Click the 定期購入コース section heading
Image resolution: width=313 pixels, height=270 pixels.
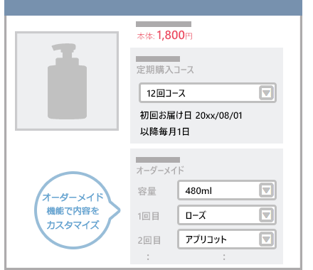point(165,70)
